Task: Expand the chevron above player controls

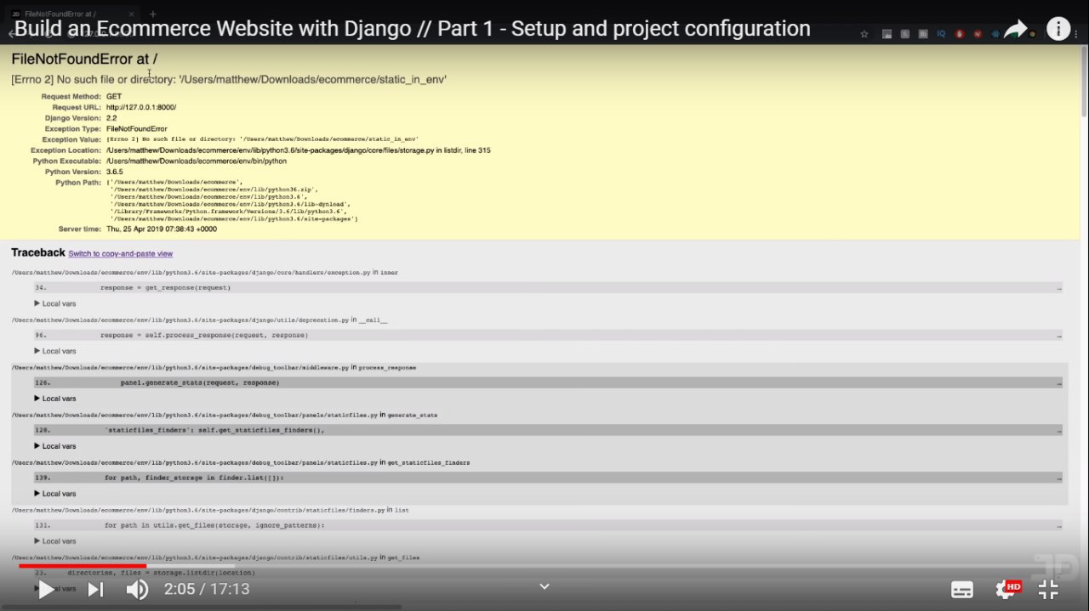Action: (544, 586)
